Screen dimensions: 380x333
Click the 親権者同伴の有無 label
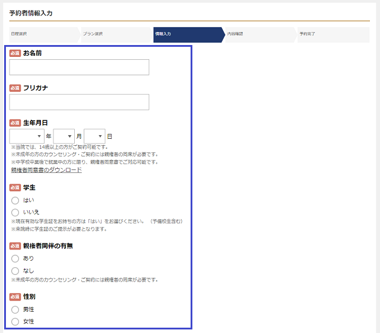tap(47, 246)
